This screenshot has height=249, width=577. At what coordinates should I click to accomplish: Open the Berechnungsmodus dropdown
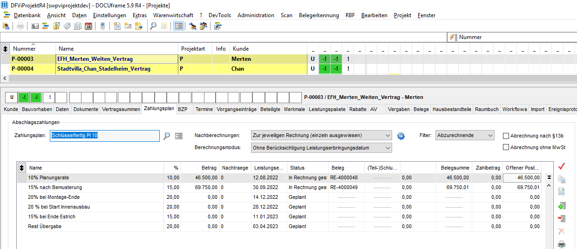pos(321,148)
